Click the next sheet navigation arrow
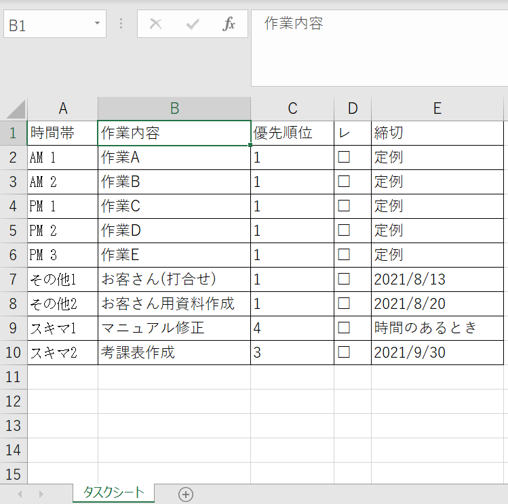Image resolution: width=508 pixels, height=504 pixels. click(x=41, y=495)
